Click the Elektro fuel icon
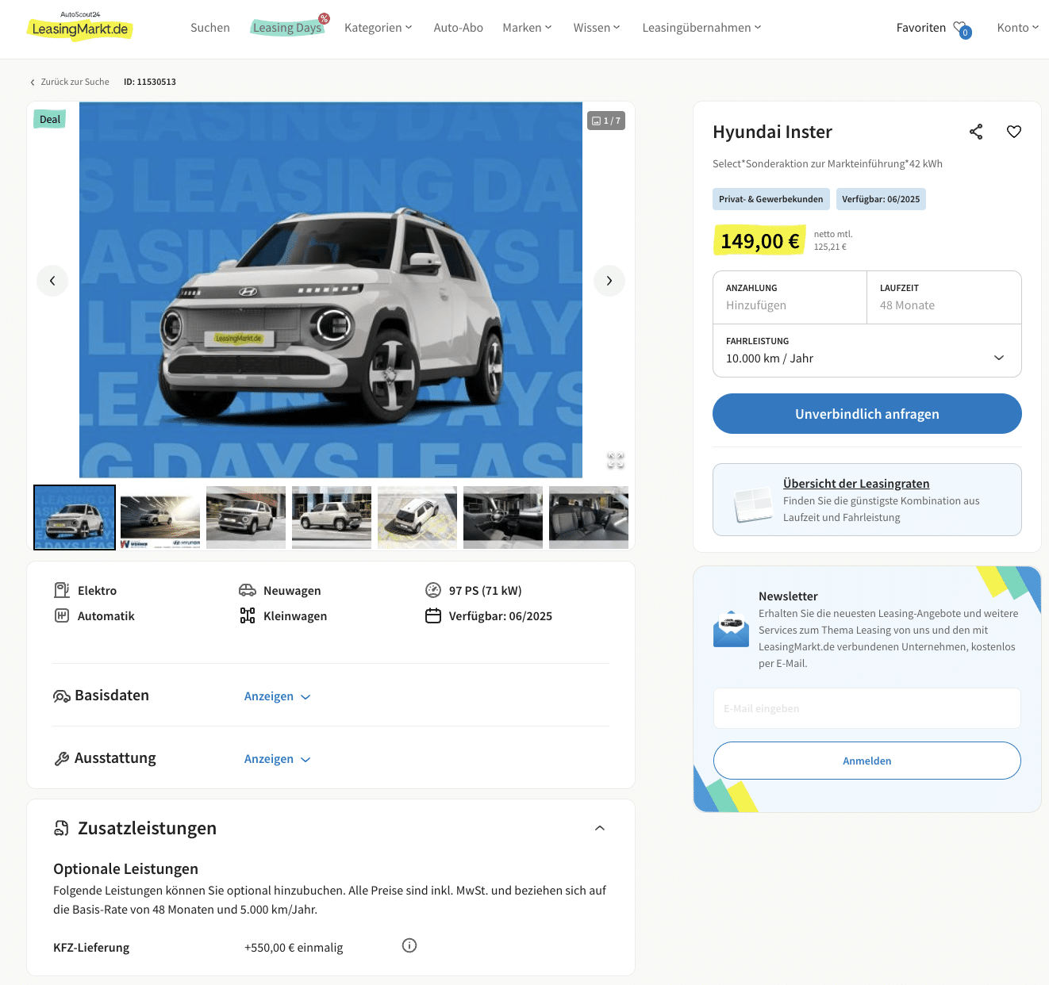 (x=62, y=590)
